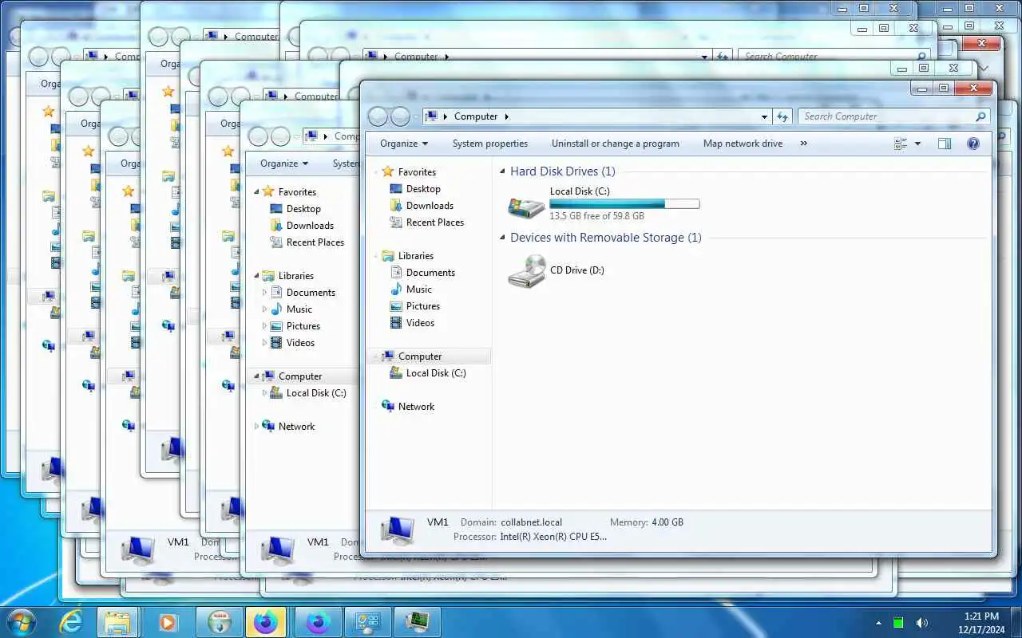Open the front window's address bar history dropdown

coord(765,116)
